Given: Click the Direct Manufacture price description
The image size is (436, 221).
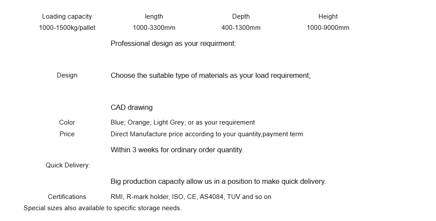Looking at the screenshot, I should click(x=207, y=134).
